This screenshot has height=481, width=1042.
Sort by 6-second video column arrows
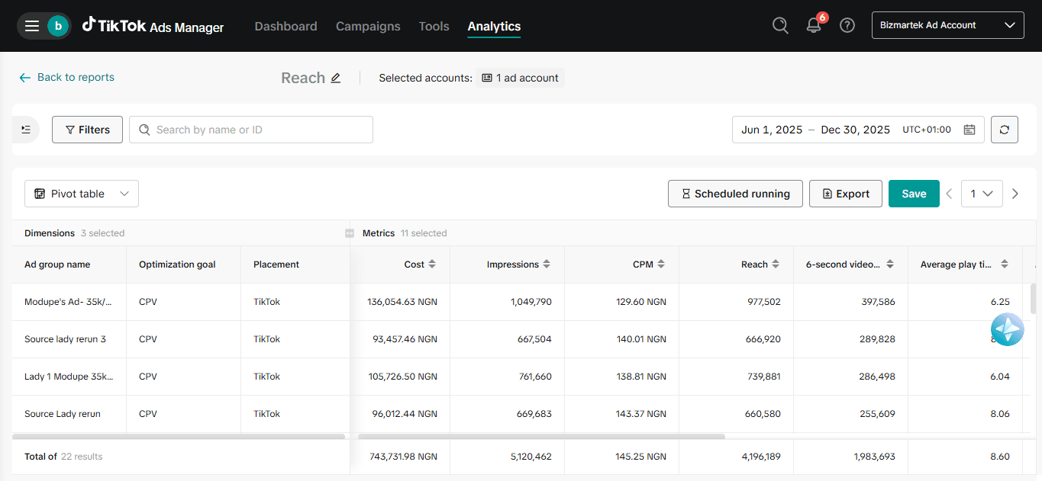[890, 265]
